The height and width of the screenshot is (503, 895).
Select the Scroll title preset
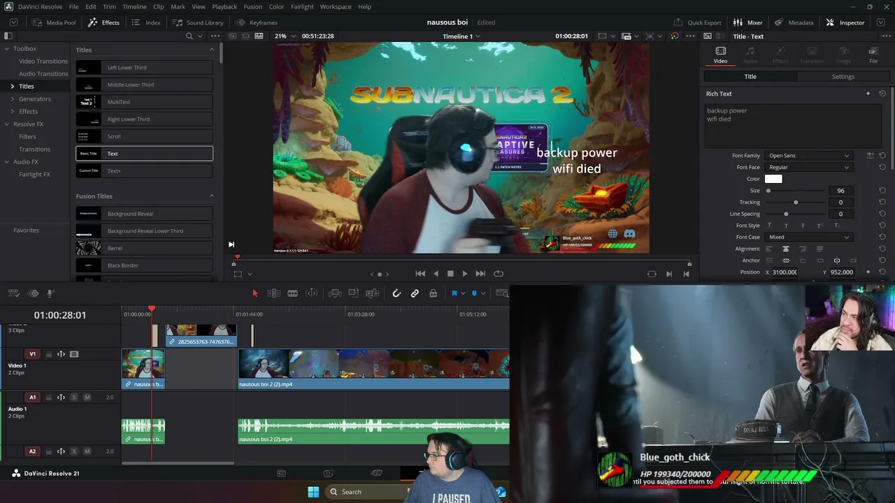pos(145,136)
